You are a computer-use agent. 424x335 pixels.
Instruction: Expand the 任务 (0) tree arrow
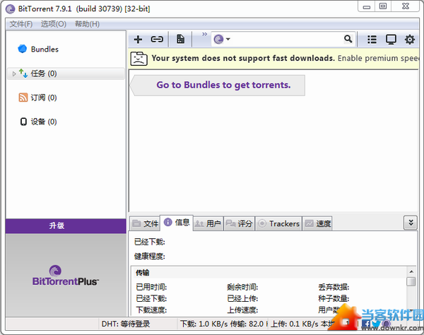14,74
